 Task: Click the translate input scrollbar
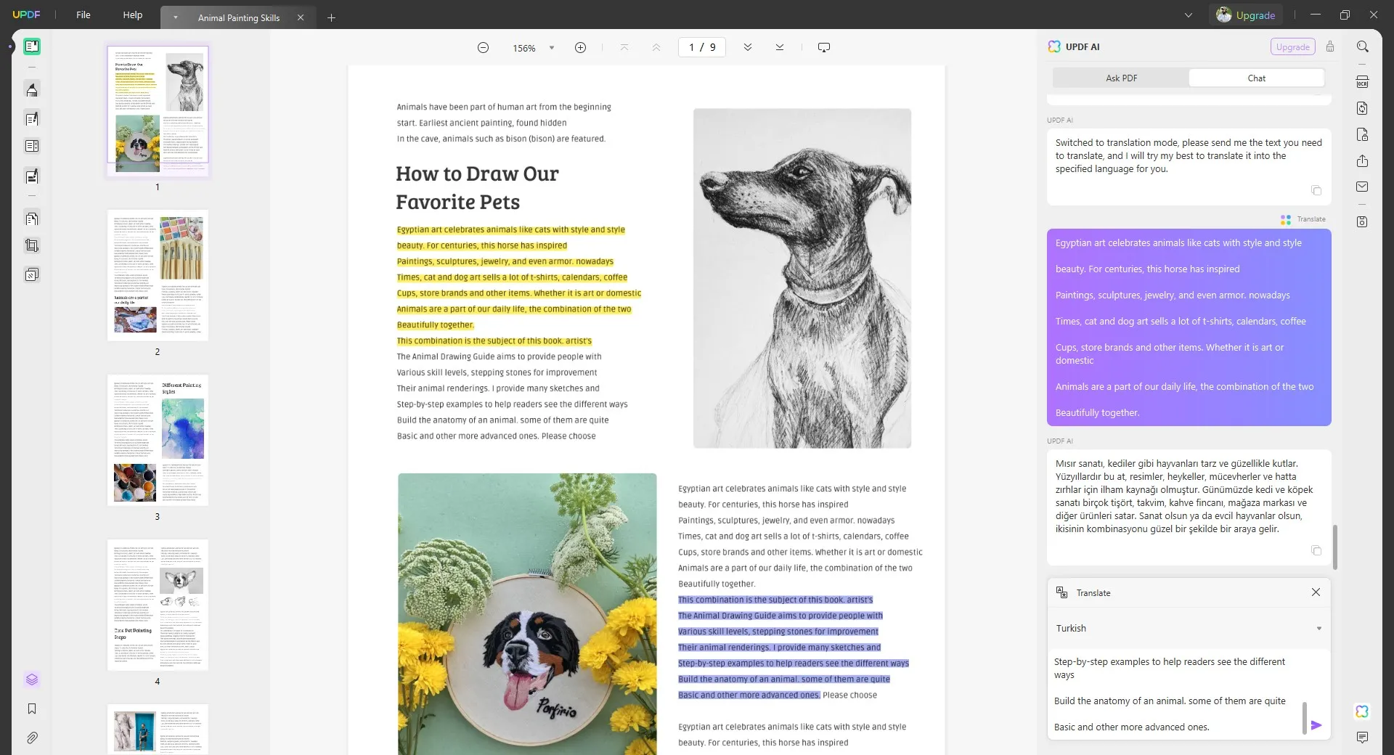[x=1305, y=717]
